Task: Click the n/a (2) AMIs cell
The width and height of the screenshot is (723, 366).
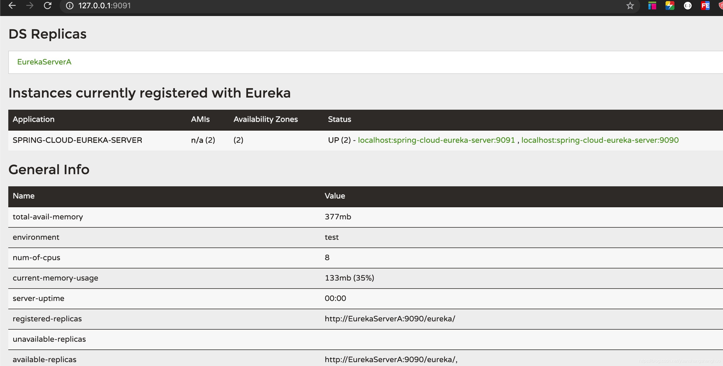Action: pos(203,140)
